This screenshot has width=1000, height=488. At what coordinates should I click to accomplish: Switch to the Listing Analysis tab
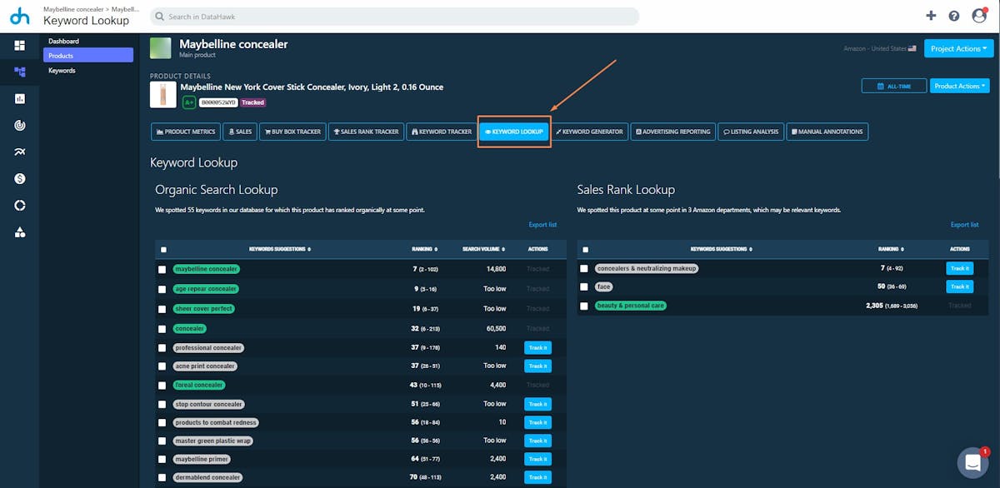[x=751, y=132]
